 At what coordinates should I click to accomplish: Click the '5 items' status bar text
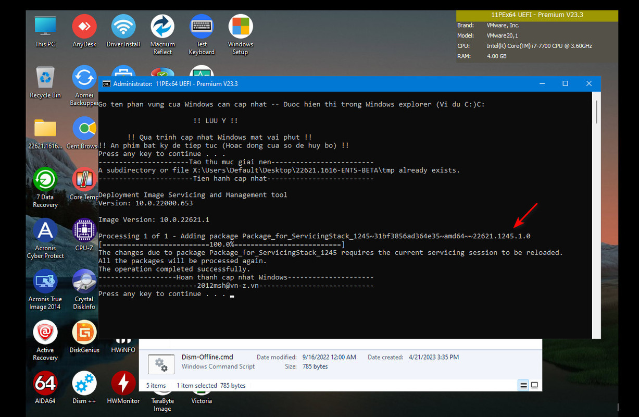tap(156, 386)
